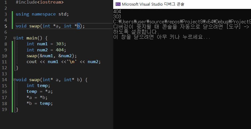Click the 'Microsoft Visual Studio 디버그 콘솔' title

(x=153, y=4)
